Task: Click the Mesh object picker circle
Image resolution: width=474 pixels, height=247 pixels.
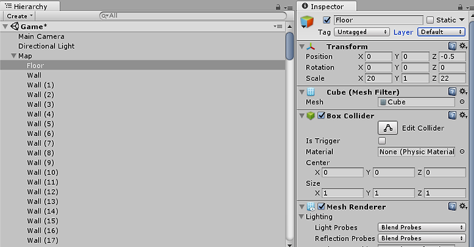Action: click(462, 102)
